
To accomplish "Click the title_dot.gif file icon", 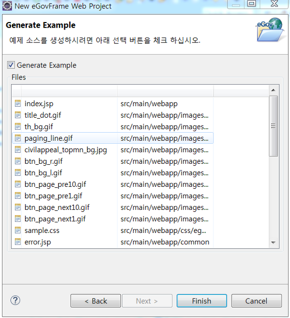I will point(18,115).
